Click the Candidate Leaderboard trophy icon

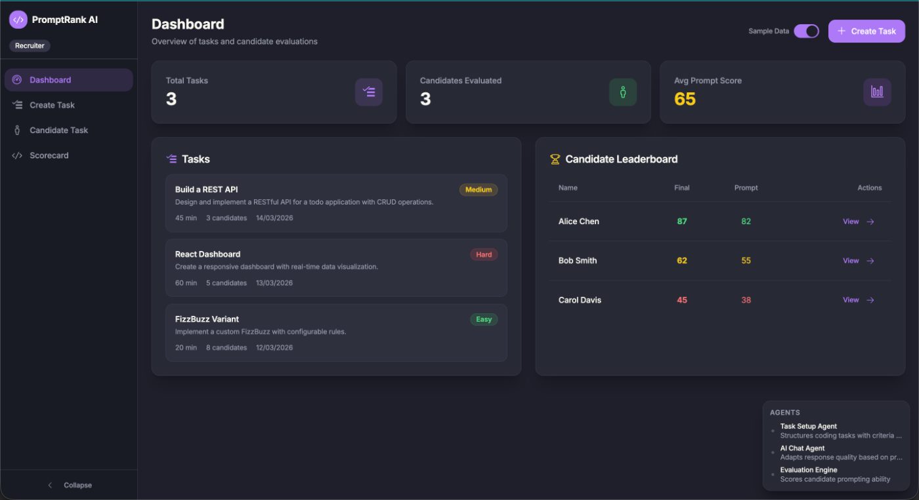pyautogui.click(x=555, y=159)
